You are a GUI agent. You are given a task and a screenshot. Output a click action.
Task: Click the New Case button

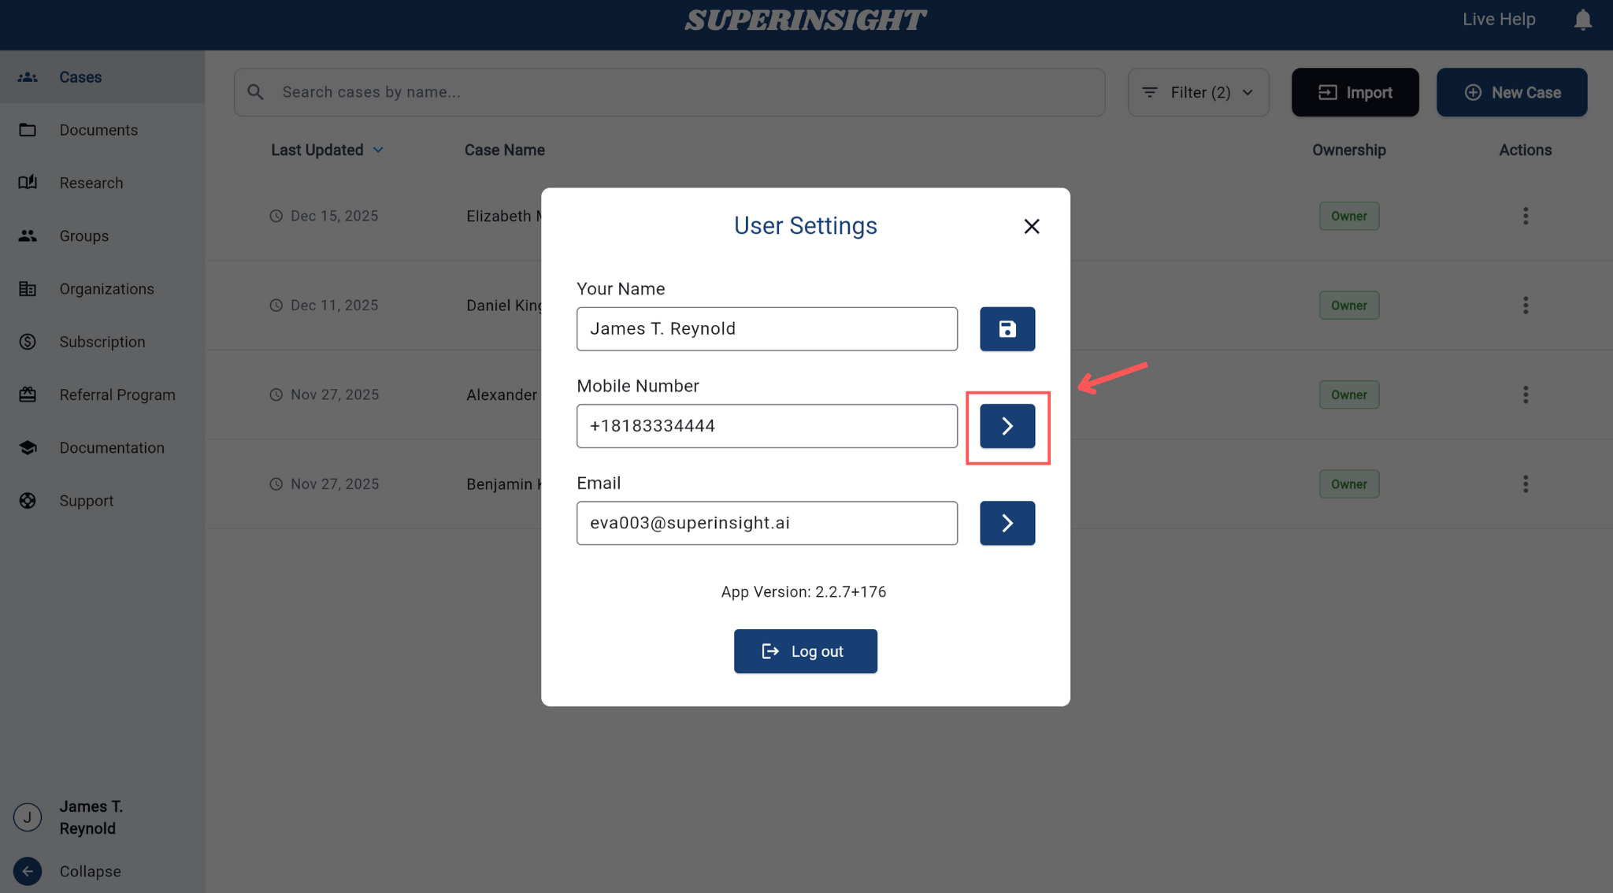[1511, 92]
